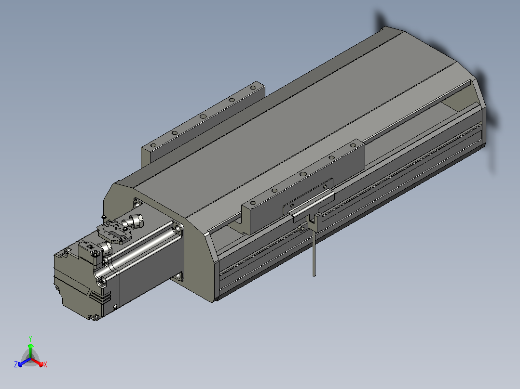This screenshot has width=520, height=389.
Task: Select the thin vertical sensor cable
Action: coord(314,253)
